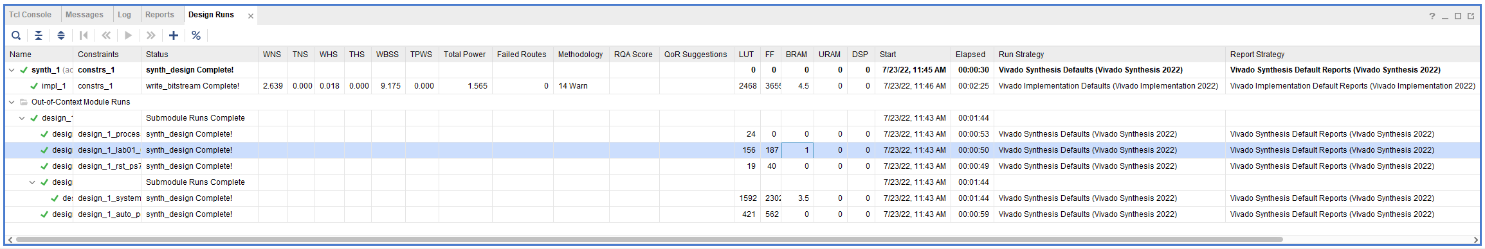
Task: Select design_1_auto_p run row
Action: coord(743,214)
